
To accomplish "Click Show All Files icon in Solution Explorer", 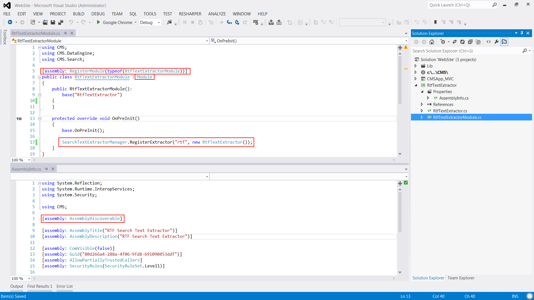I will [x=478, y=42].
